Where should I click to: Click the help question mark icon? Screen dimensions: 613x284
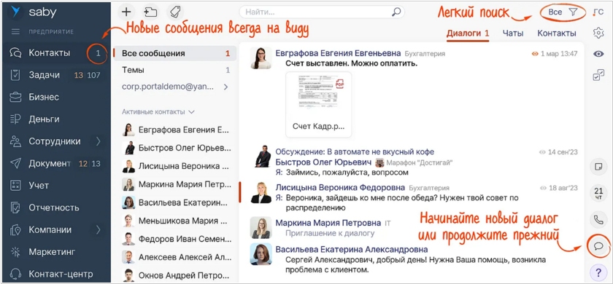(598, 272)
